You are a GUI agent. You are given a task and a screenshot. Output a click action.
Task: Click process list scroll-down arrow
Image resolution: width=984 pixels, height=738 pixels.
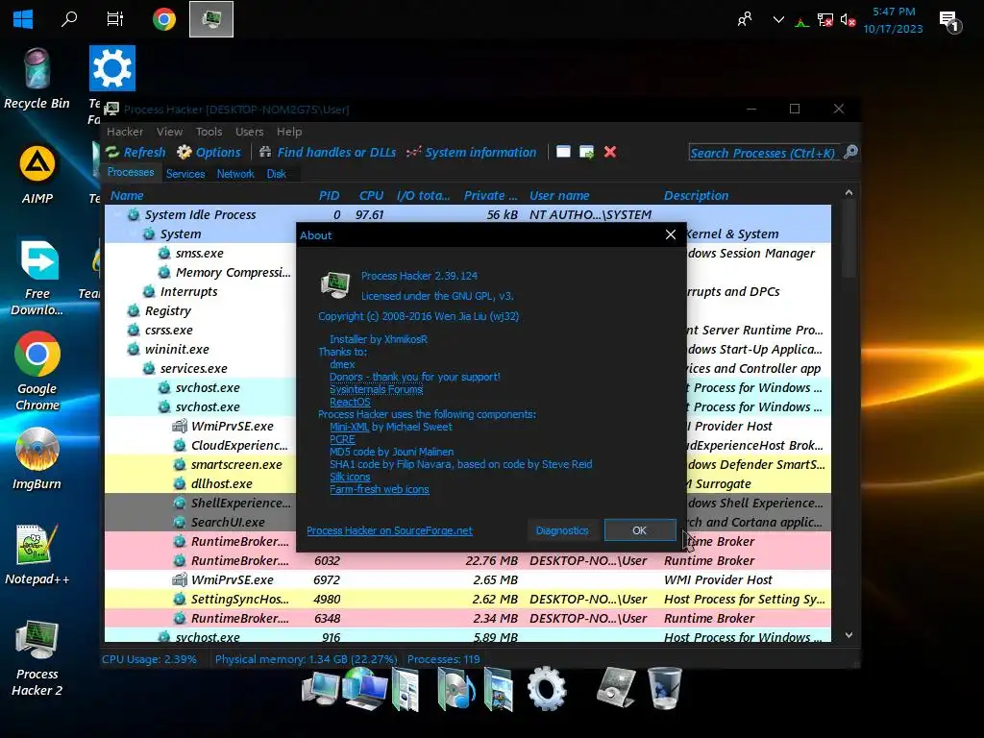(849, 635)
